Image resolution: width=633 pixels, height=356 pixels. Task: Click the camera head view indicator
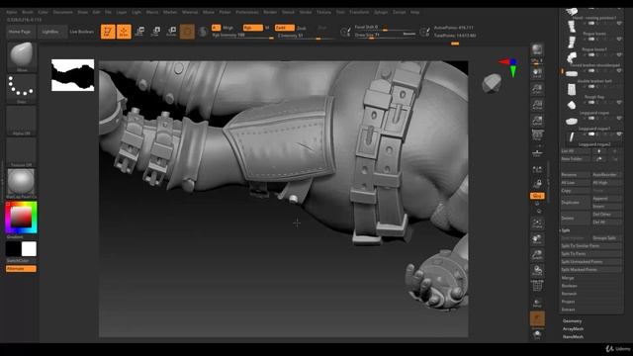(x=492, y=83)
